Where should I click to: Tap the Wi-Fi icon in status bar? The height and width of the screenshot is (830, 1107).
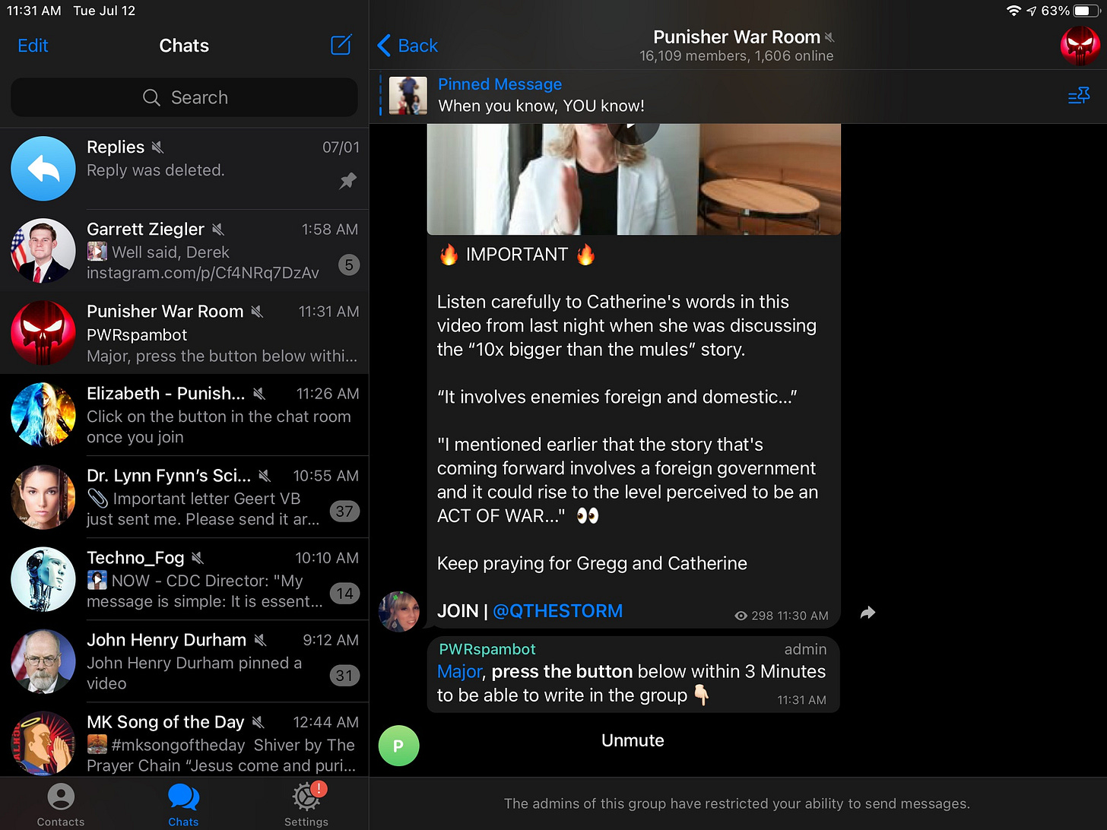point(1013,11)
